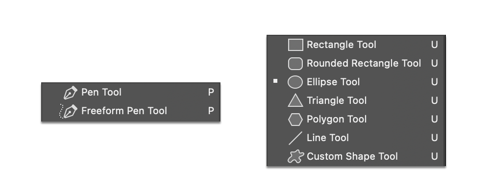Click the Ellipse Tool oval icon
The image size is (490, 196).
(295, 82)
